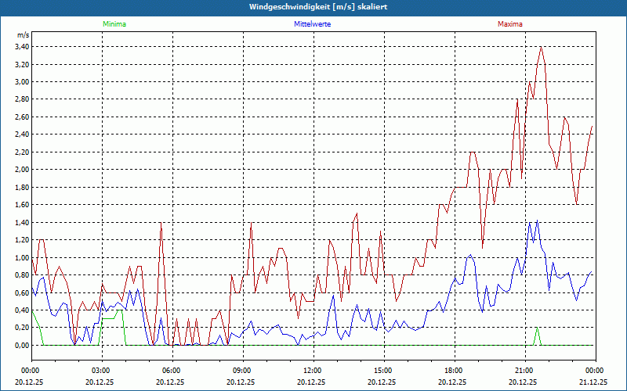Click the 21.12.25 date label
The height and width of the screenshot is (391, 627).
pyautogui.click(x=593, y=382)
